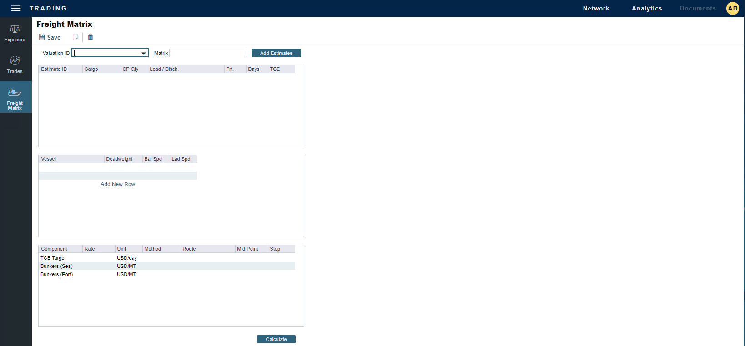Viewport: 745px width, 346px height.
Task: Click the trash can delete icon
Action: (91, 37)
